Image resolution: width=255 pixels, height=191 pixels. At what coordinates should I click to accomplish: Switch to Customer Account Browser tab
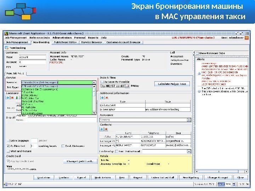[124, 42]
